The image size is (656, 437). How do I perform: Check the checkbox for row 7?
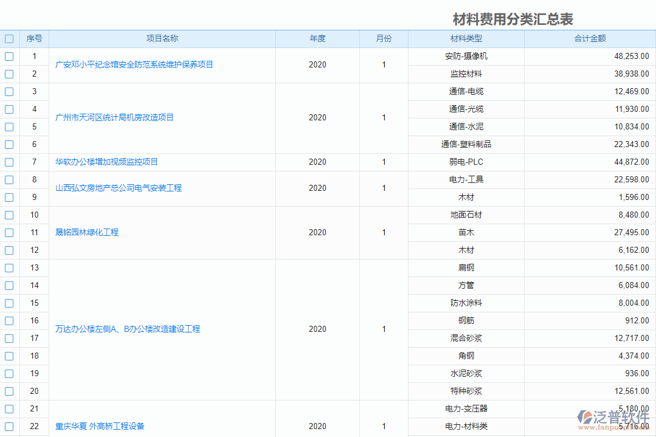pyautogui.click(x=9, y=162)
